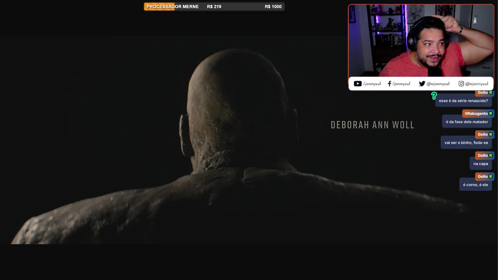The height and width of the screenshot is (280, 498).
Task: Click the chat message 'na capa'
Action: (x=481, y=164)
